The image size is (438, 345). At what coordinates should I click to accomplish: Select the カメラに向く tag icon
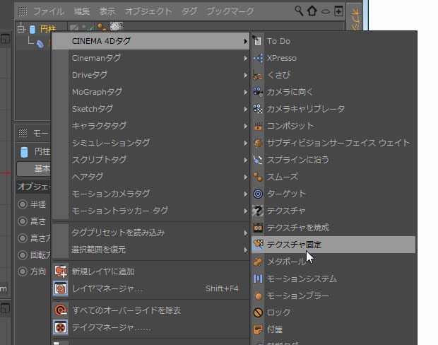[258, 92]
